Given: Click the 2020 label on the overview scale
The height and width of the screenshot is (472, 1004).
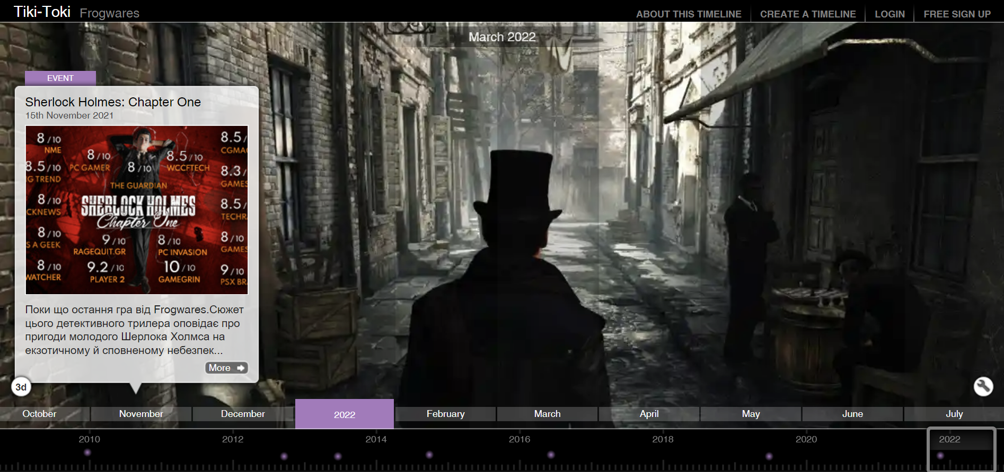Looking at the screenshot, I should (806, 439).
